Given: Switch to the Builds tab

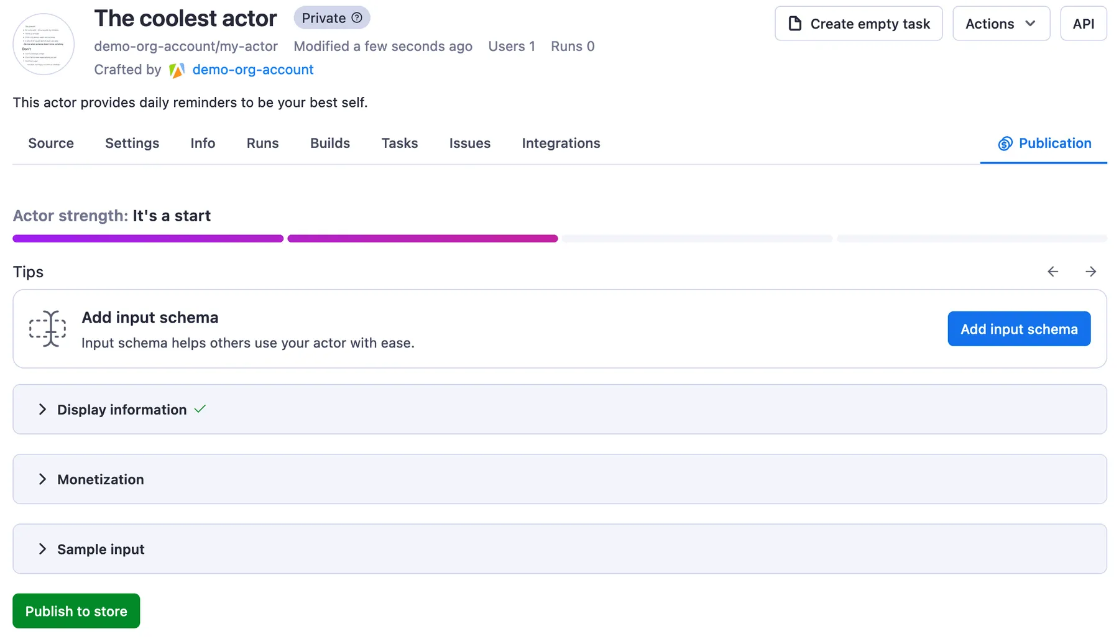Looking at the screenshot, I should click(x=330, y=144).
